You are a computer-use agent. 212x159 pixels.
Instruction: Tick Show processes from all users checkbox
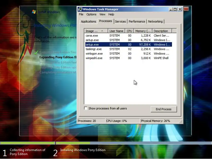point(86,108)
